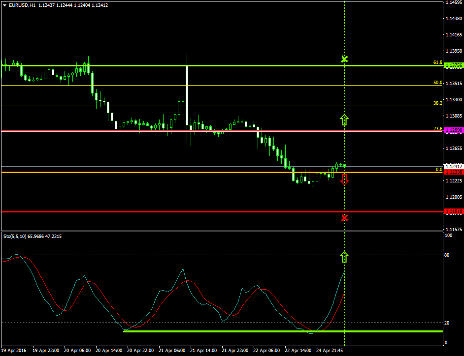Click the red 1.11810 price tag
This screenshot has height=356, width=464.
pyautogui.click(x=454, y=211)
